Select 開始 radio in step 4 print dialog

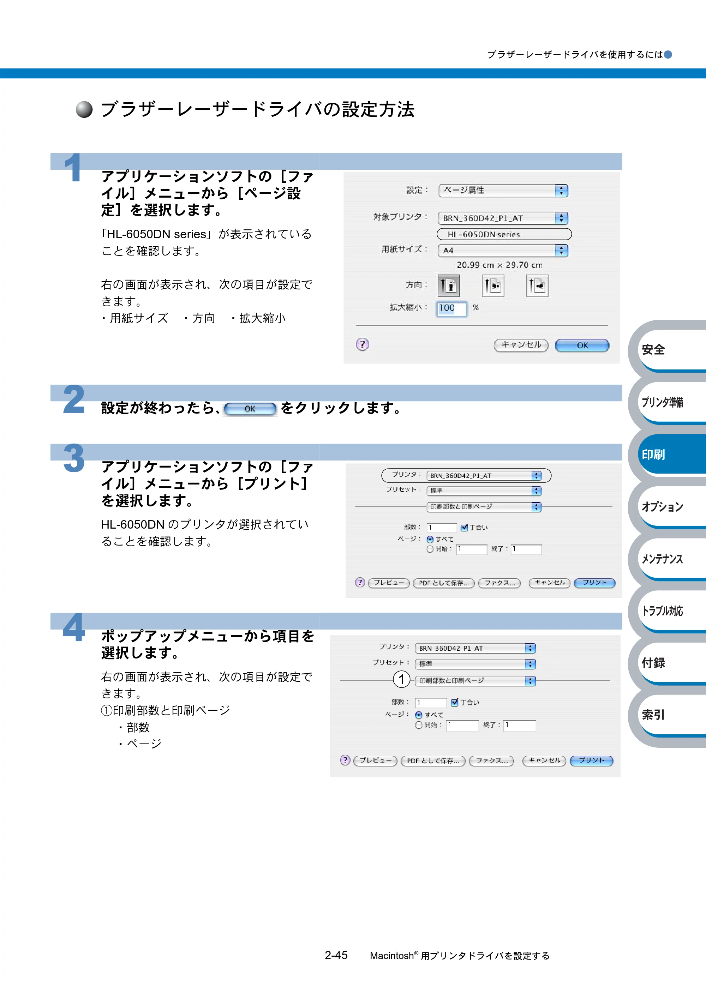click(419, 725)
